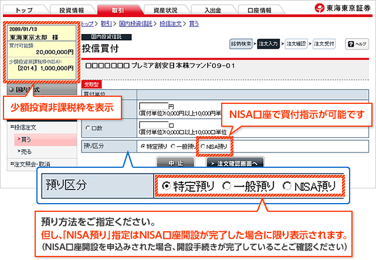Go to the 入出金 tab
Viewport: 376px width, 260px height.
(x=213, y=10)
